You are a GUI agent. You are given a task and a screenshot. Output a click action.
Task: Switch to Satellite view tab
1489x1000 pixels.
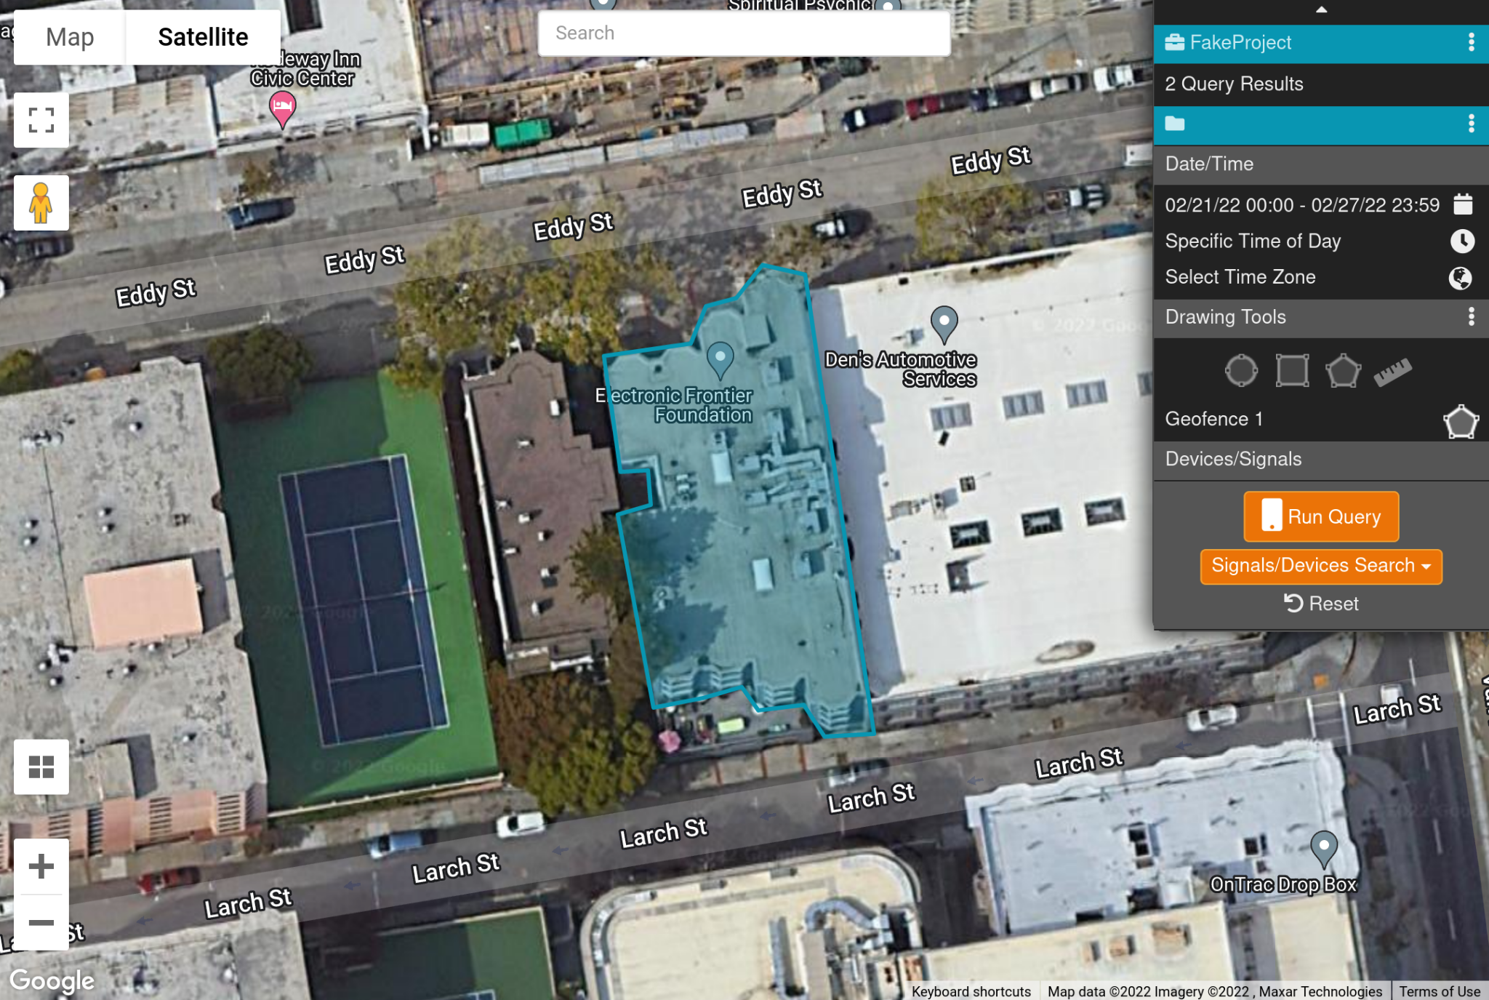pyautogui.click(x=203, y=37)
